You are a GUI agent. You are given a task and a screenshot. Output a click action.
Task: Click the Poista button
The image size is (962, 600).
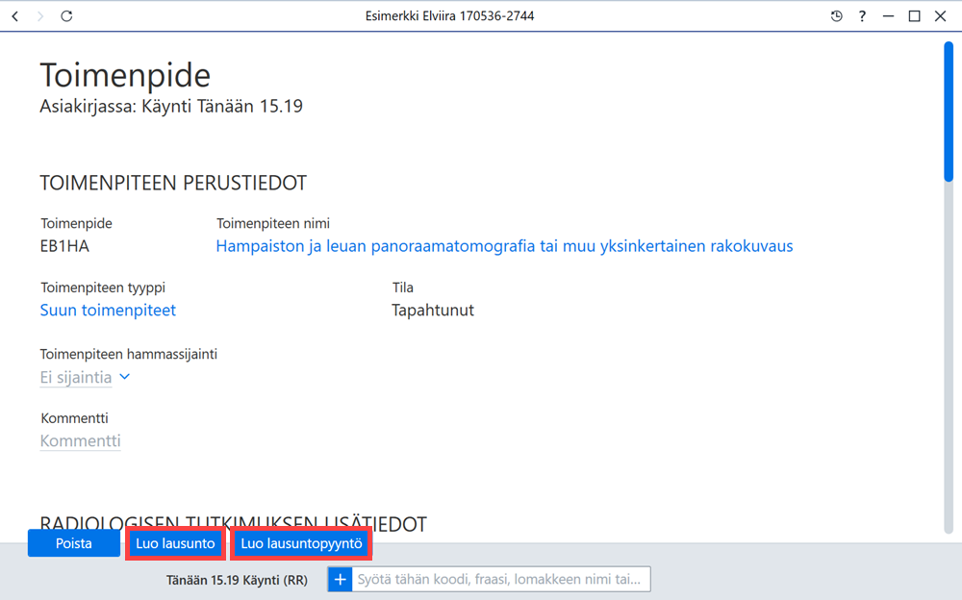74,543
